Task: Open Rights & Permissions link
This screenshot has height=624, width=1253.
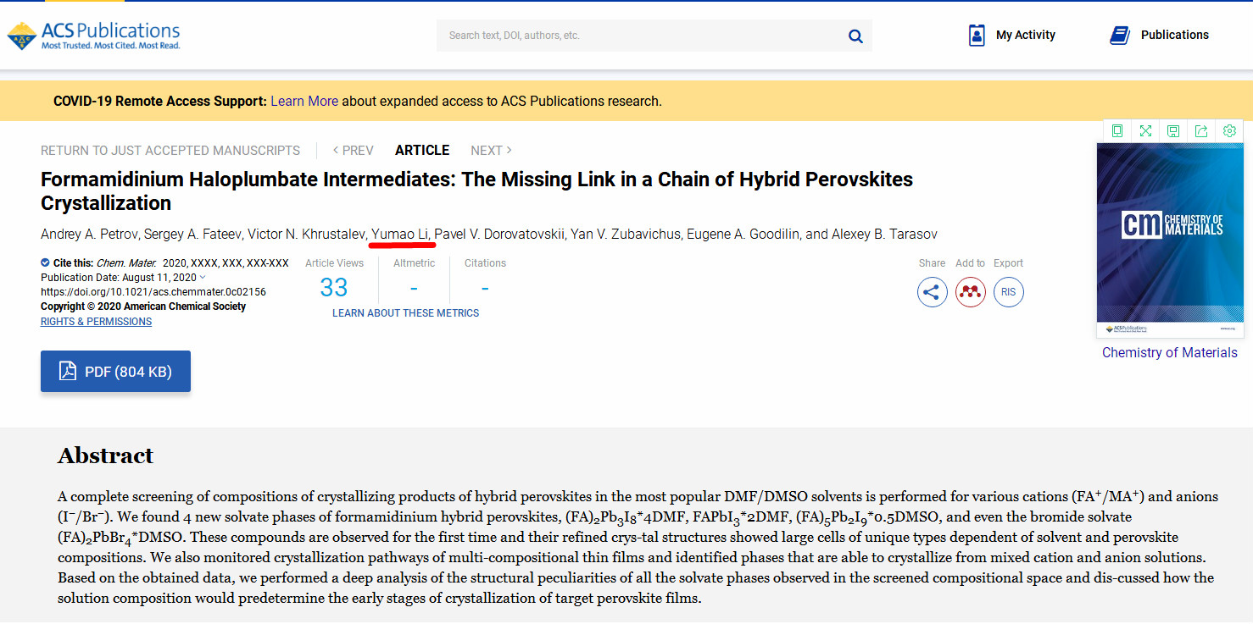Action: [96, 322]
